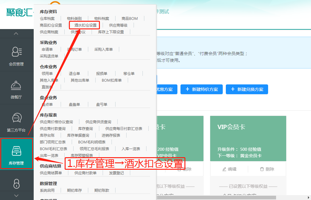Open 物料类别 menu entry
This screenshot has width=311, height=200.
[x=74, y=19]
